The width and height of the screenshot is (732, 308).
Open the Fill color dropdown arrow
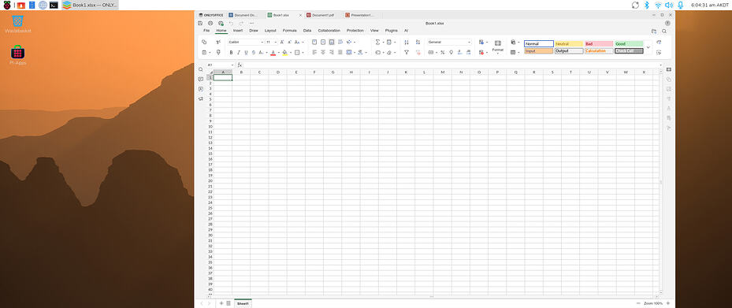pyautogui.click(x=291, y=52)
